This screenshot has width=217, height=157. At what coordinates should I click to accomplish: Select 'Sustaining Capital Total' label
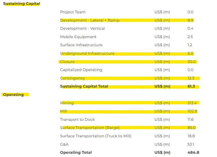[84, 86]
